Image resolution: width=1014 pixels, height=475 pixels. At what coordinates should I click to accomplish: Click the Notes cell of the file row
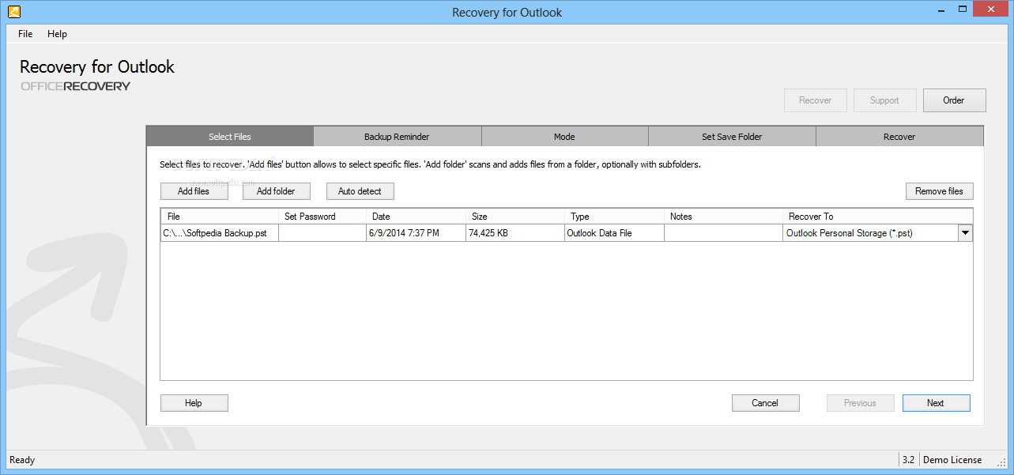[x=723, y=233]
